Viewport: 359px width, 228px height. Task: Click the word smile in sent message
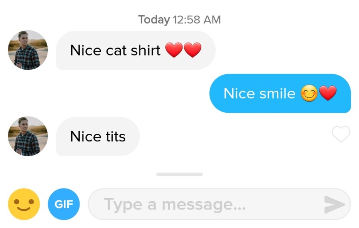point(277,93)
